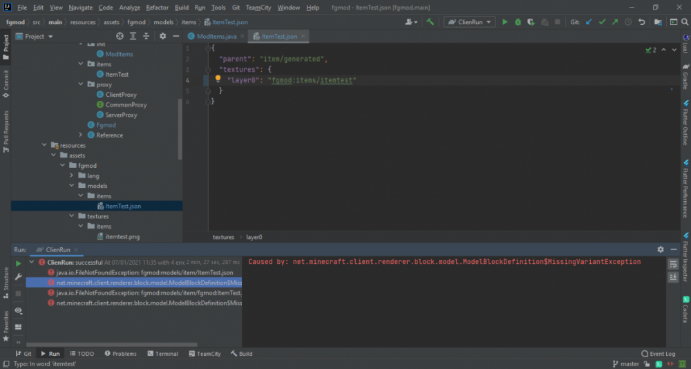Open the Navigate menu
The width and height of the screenshot is (691, 369).
click(81, 8)
